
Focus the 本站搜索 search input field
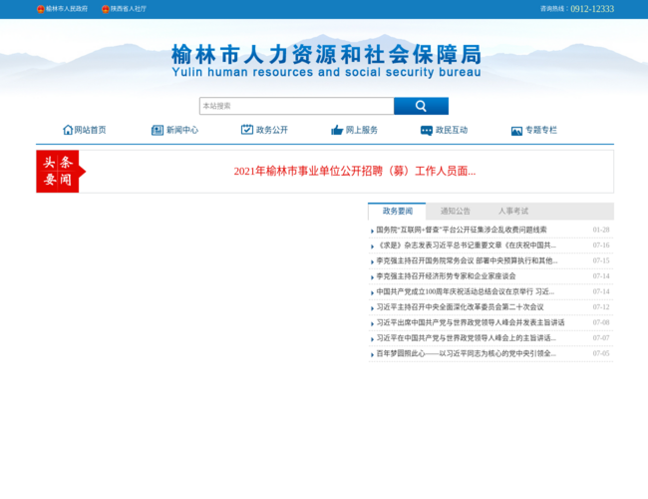point(297,106)
